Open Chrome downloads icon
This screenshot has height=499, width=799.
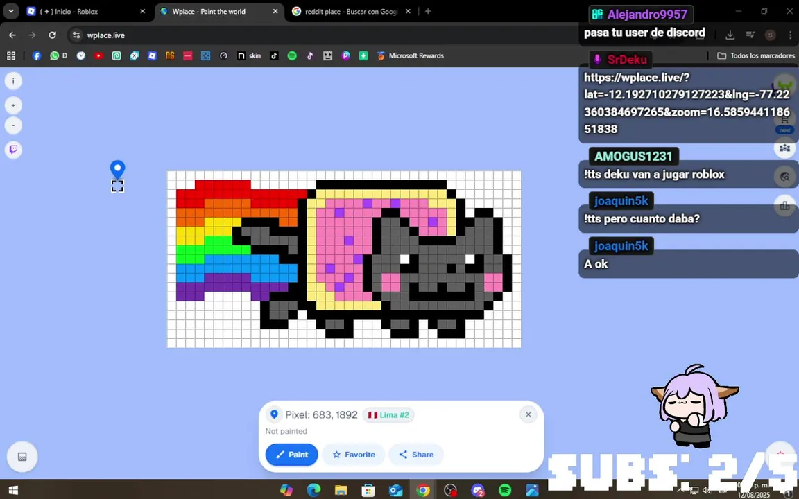pos(730,35)
